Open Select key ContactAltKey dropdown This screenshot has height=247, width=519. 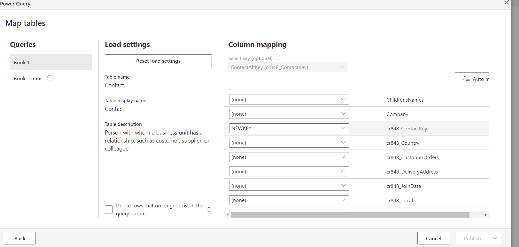click(x=288, y=67)
